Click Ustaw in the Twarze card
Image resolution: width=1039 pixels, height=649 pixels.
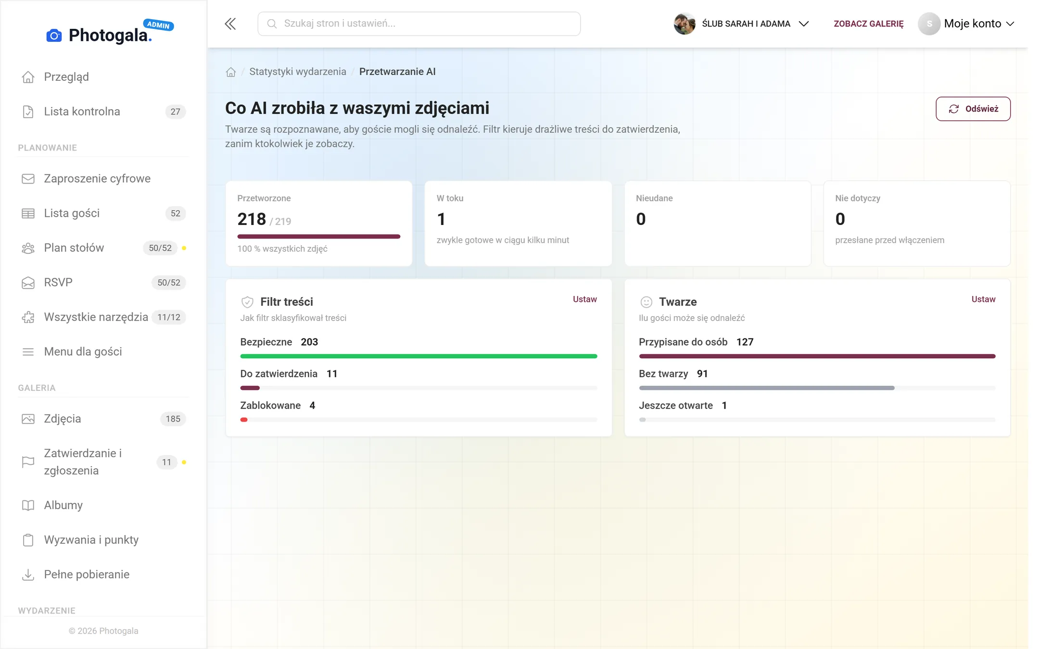coord(983,300)
